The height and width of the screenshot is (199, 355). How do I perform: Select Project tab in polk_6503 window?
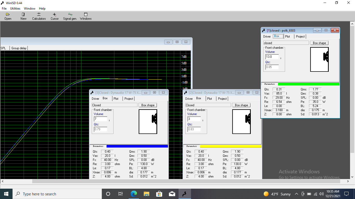(x=300, y=37)
